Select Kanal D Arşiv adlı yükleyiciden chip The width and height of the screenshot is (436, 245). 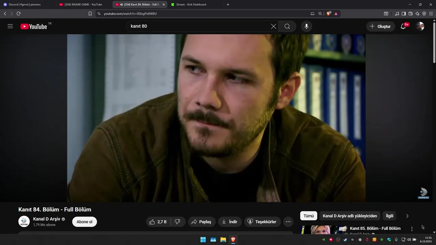coord(350,216)
